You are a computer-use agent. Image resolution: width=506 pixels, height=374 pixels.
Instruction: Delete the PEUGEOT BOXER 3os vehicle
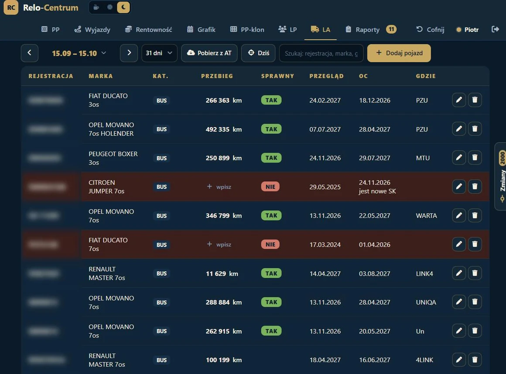(x=475, y=157)
